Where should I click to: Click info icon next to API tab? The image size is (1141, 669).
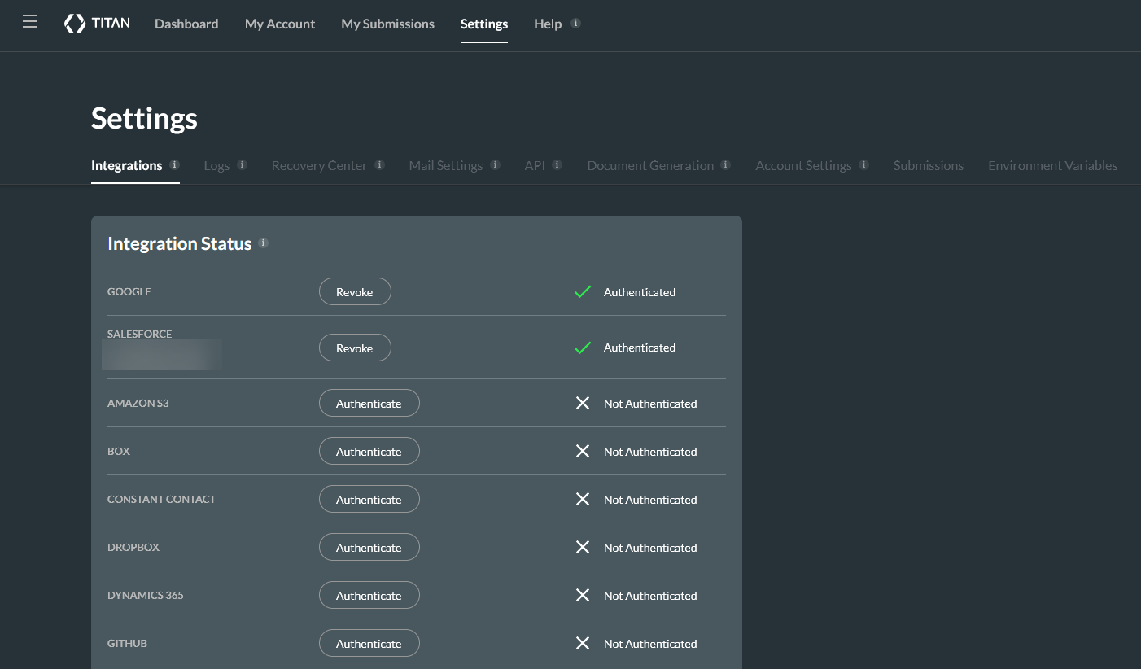pos(557,164)
